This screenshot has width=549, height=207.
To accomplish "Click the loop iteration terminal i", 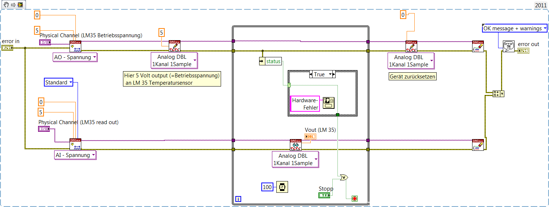I will click(x=238, y=199).
